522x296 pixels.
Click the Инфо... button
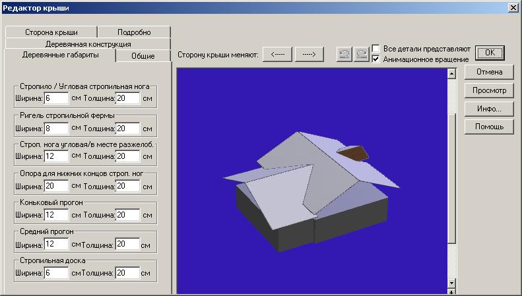tap(489, 109)
